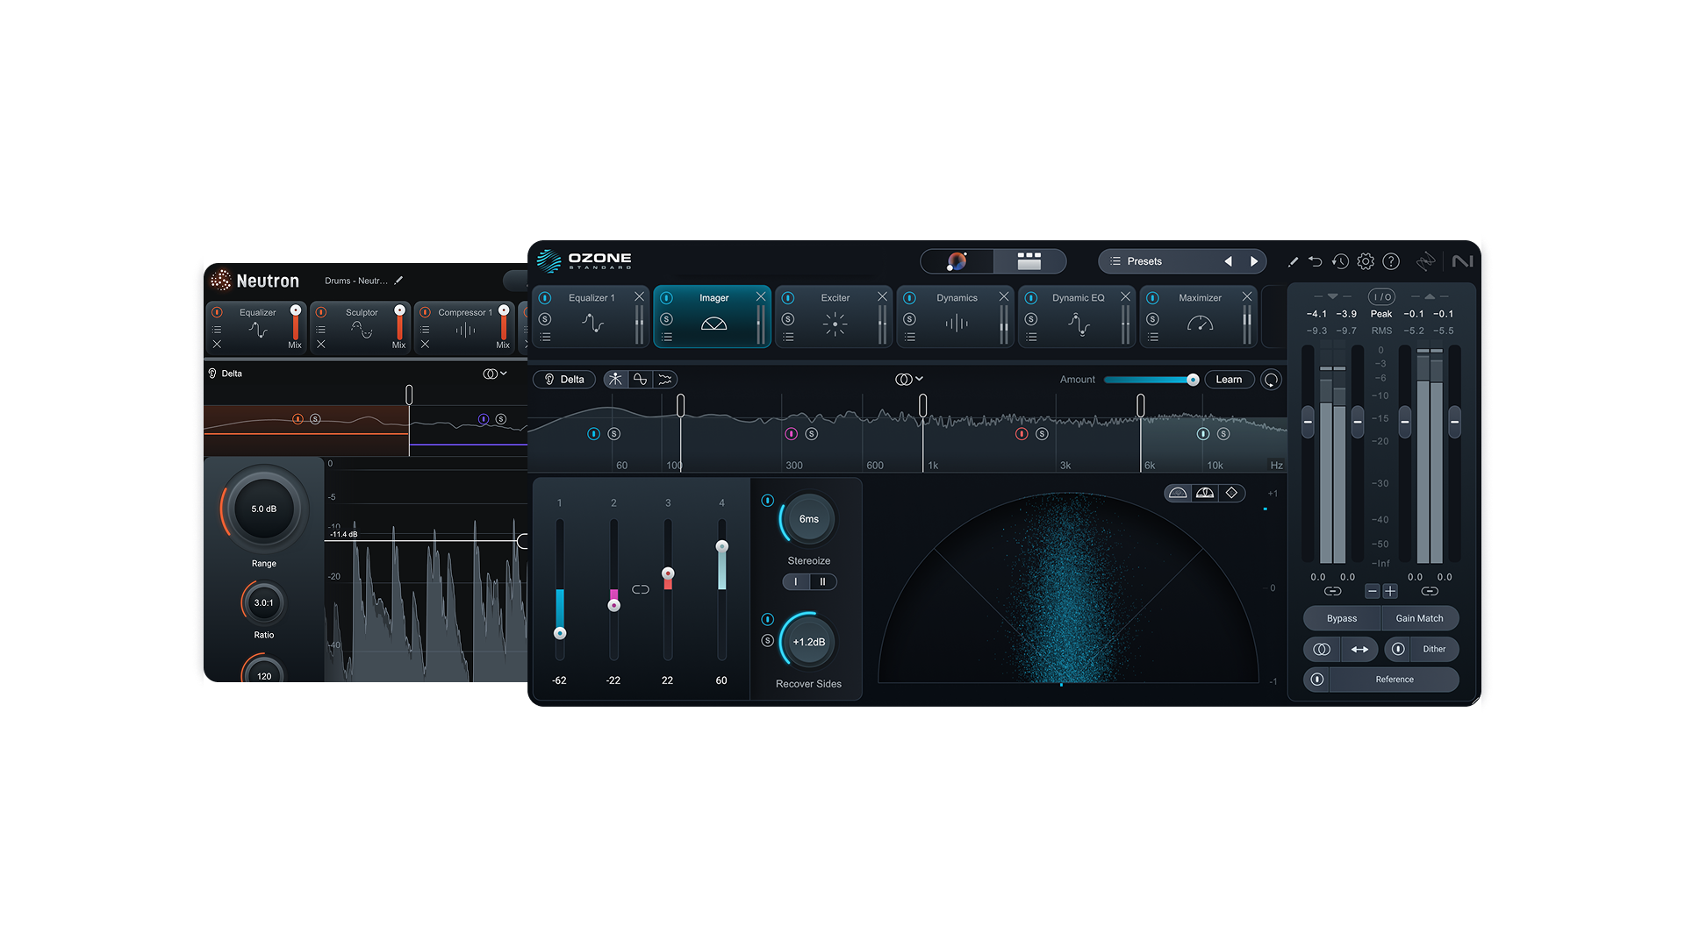Select Stereoize mode II

tap(822, 581)
